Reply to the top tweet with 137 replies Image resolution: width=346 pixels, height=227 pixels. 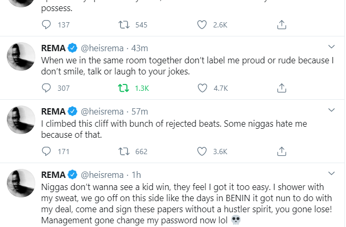47,25
